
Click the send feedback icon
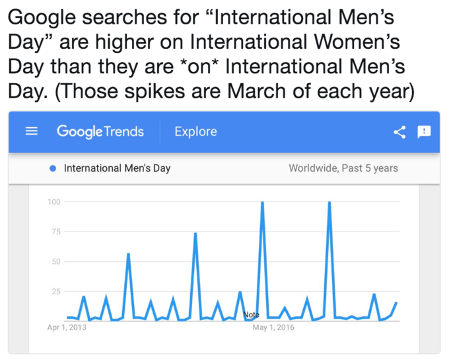424,132
